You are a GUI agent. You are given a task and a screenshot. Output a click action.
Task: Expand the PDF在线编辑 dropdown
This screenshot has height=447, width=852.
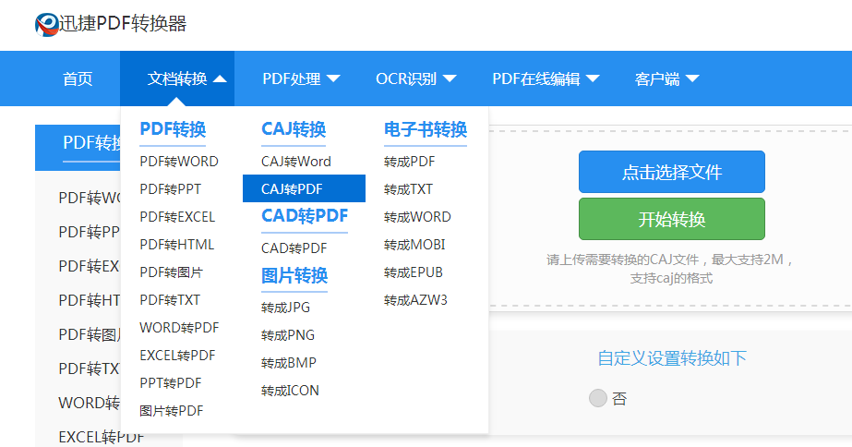[546, 79]
